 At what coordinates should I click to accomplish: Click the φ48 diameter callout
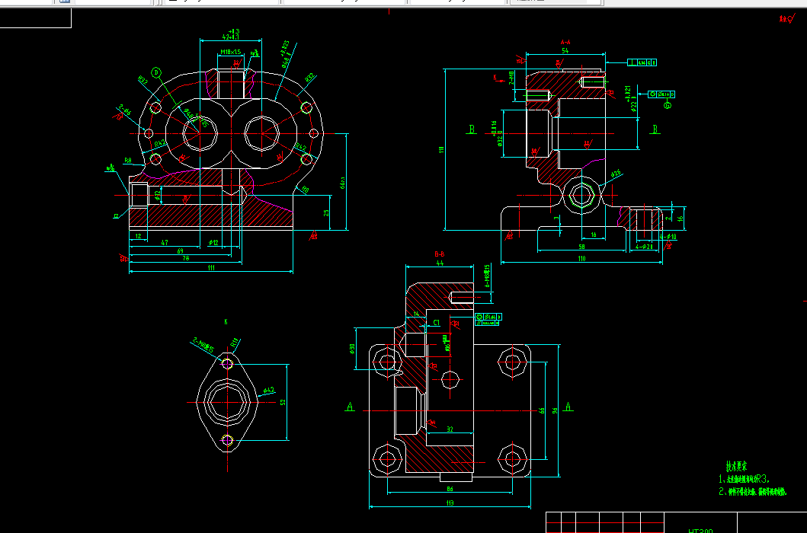point(286,54)
